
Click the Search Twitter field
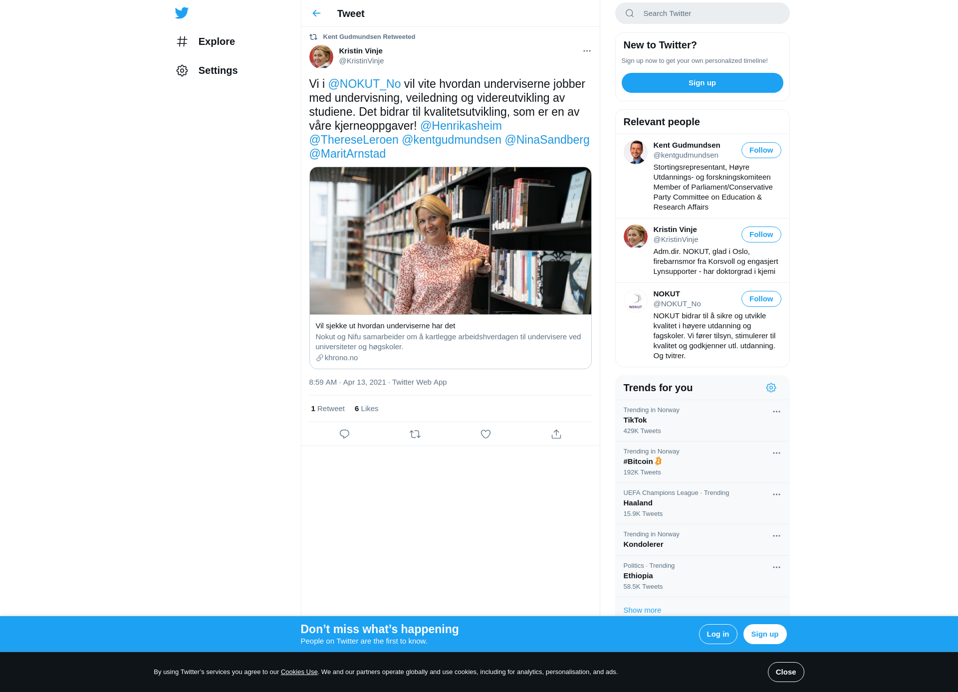703,13
